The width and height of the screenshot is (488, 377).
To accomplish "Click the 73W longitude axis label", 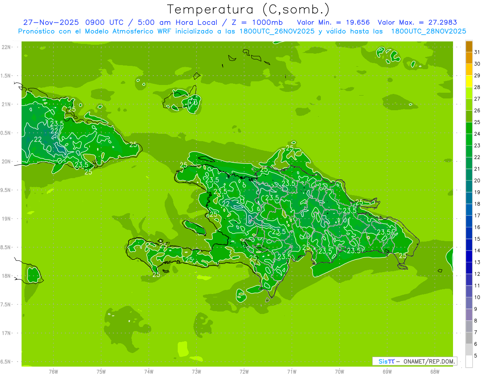I will tap(196, 372).
